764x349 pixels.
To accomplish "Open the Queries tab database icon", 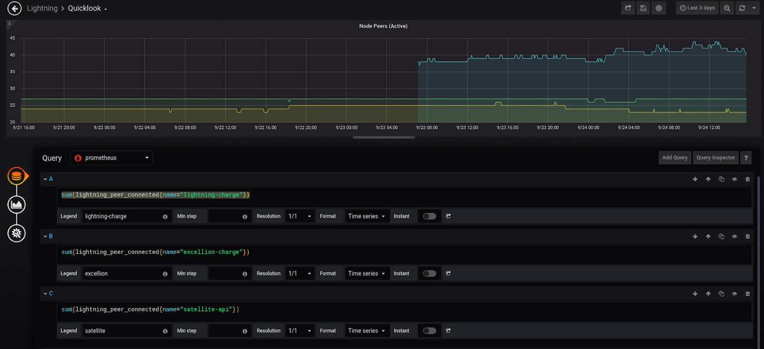I will [x=17, y=176].
